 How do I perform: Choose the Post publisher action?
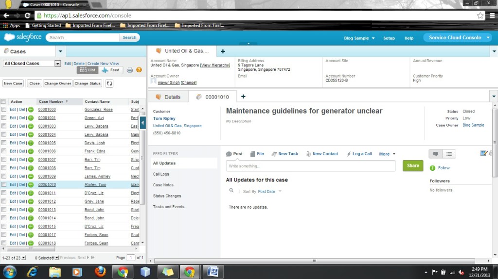tap(234, 154)
